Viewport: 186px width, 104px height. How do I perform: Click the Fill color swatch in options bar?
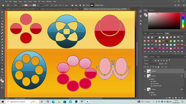tap(26, 5)
